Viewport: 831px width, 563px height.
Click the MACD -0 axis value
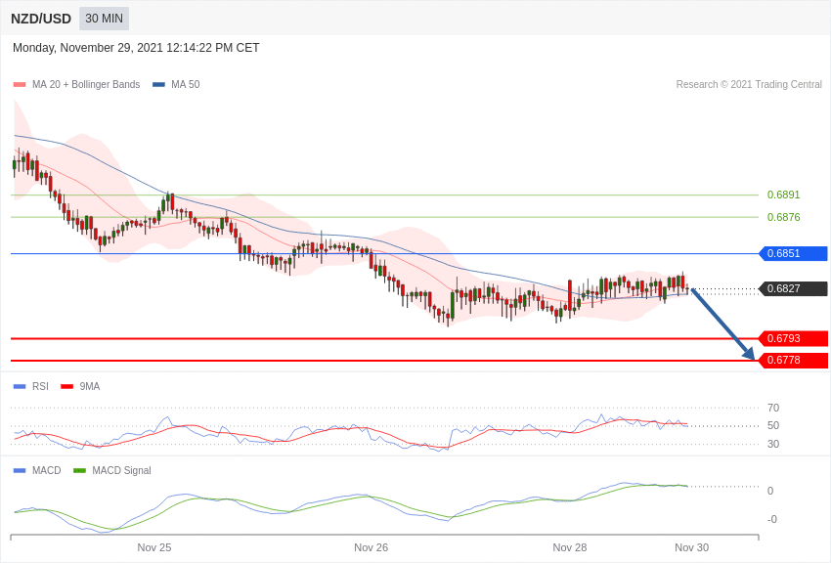click(x=772, y=520)
